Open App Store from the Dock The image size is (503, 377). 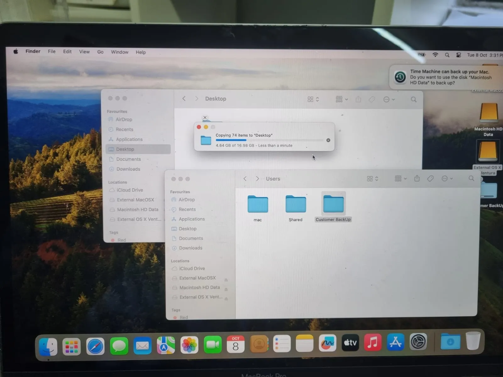coord(395,342)
